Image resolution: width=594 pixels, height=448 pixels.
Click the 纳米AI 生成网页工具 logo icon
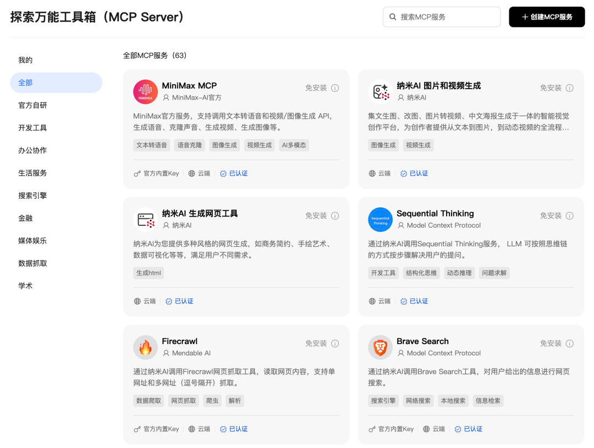pos(145,219)
